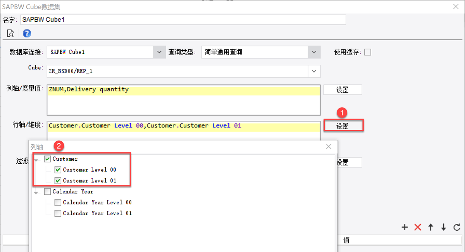Close the 列轴 popup window
The height and width of the screenshot is (252, 465).
tap(329, 147)
